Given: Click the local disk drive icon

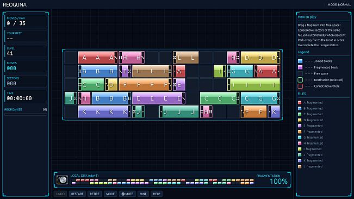Looking at the screenshot, I should 63,180.
